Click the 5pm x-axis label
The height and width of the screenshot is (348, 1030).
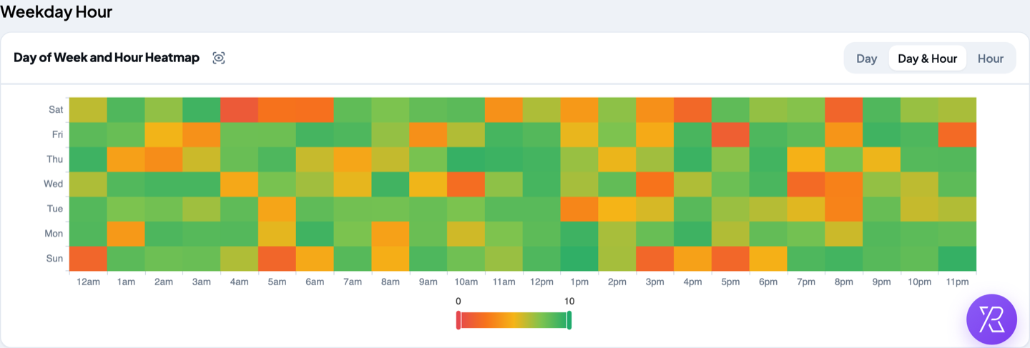[730, 282]
